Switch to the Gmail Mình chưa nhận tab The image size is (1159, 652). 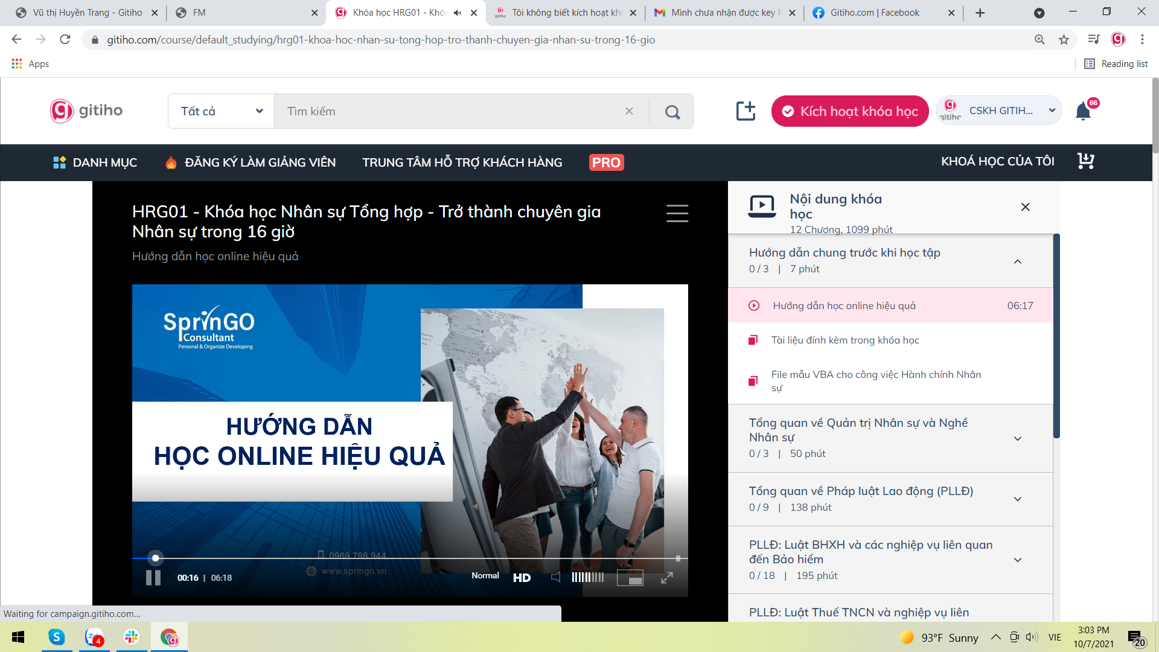724,13
